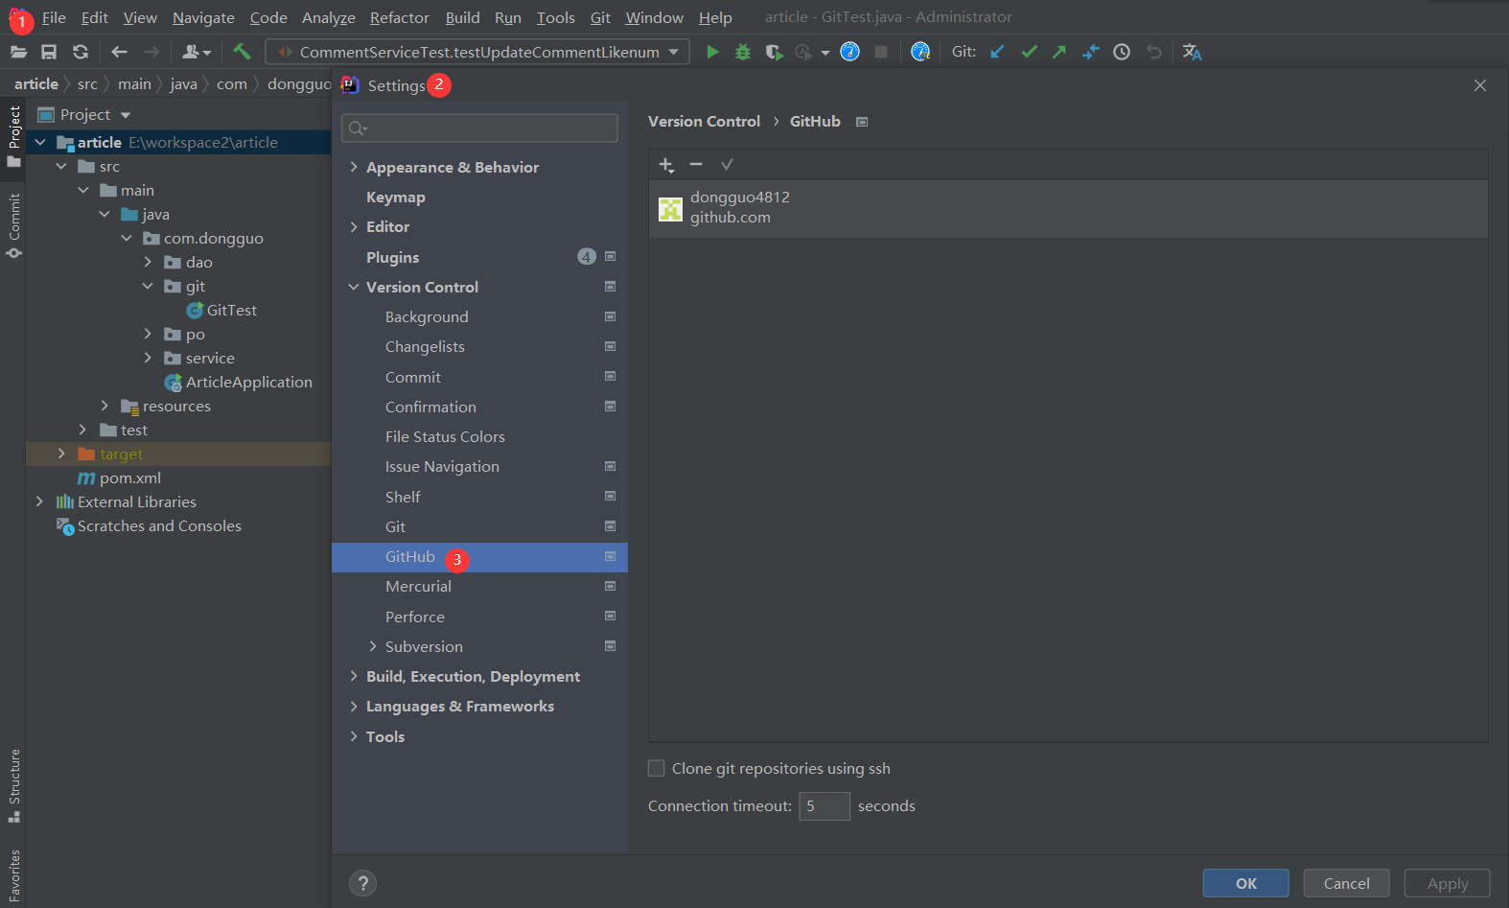Image resolution: width=1509 pixels, height=908 pixels.
Task: Expand Appearance & Behavior settings
Action: tap(354, 167)
